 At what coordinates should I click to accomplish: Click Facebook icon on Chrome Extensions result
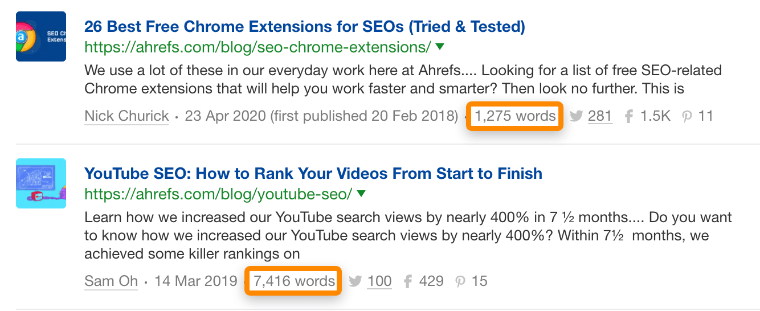pyautogui.click(x=629, y=117)
